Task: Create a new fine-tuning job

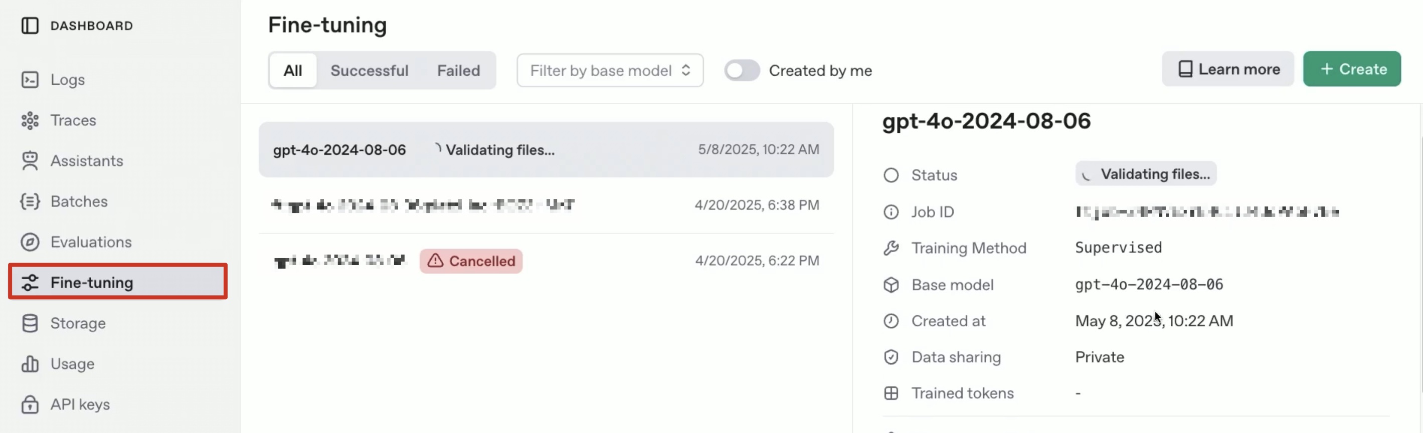Action: 1352,69
